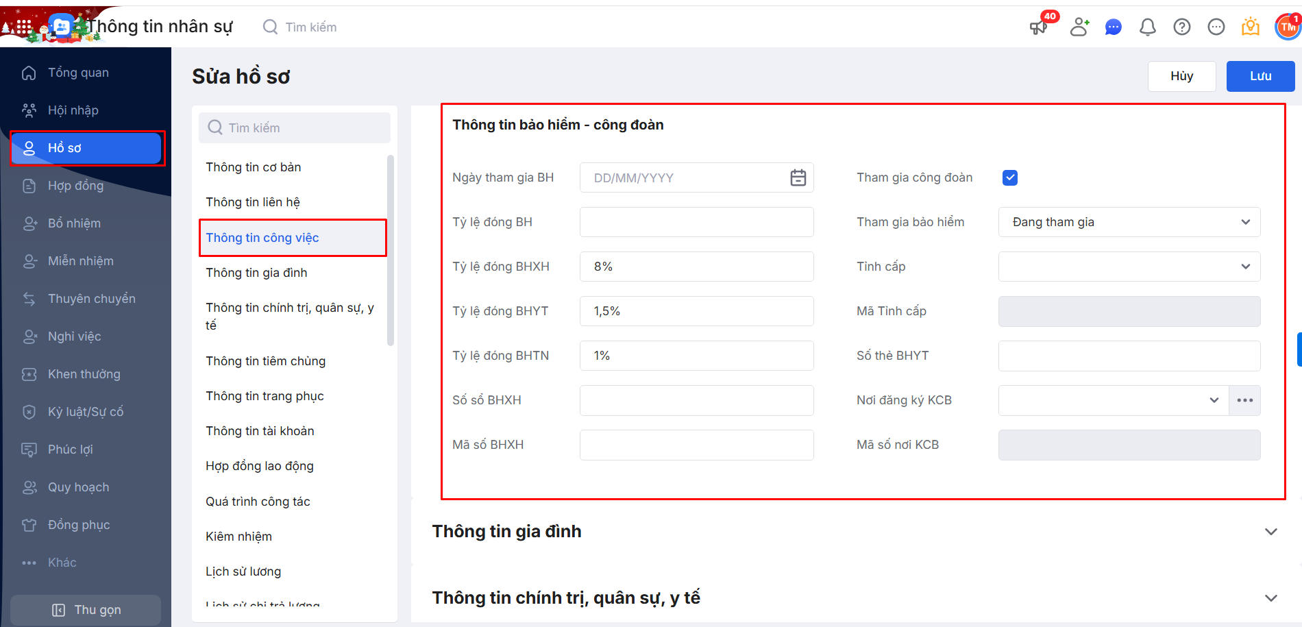This screenshot has height=627, width=1302.
Task: Open the Tham gia bảo hiểm dropdown
Action: click(1129, 222)
